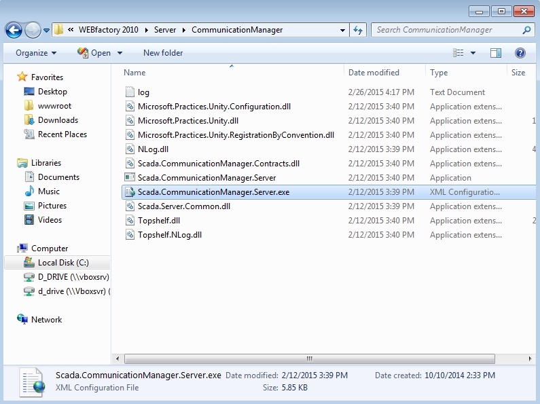
Task: Click the horizontal scrollbar right arrow
Action: coord(530,359)
